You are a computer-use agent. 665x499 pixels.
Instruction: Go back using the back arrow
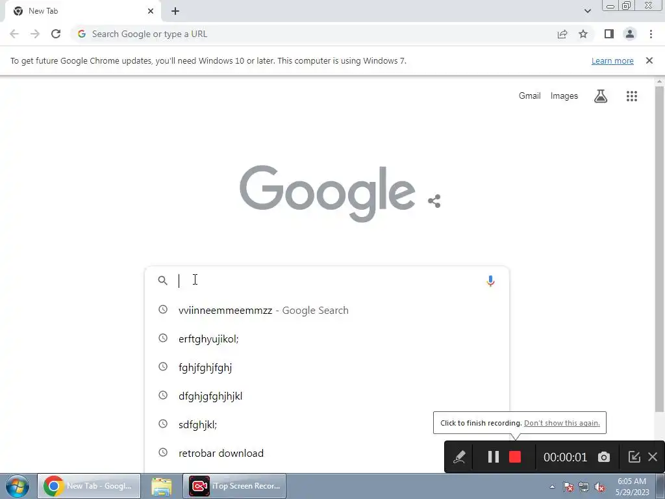(14, 34)
